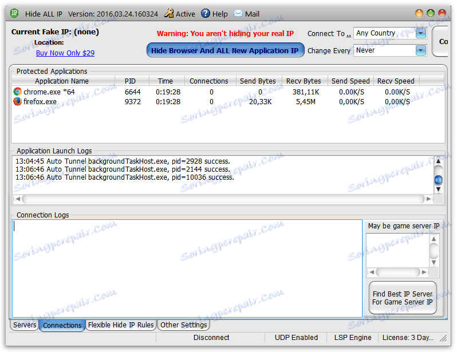This screenshot has width=457, height=352.
Task: Click the Mail menu label
Action: [x=252, y=14]
